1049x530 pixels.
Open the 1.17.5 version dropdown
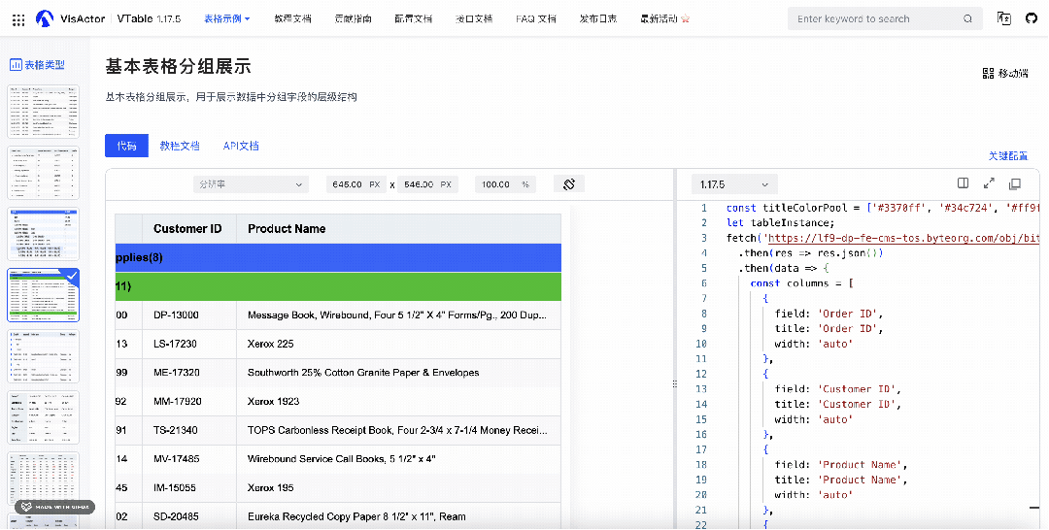point(734,184)
